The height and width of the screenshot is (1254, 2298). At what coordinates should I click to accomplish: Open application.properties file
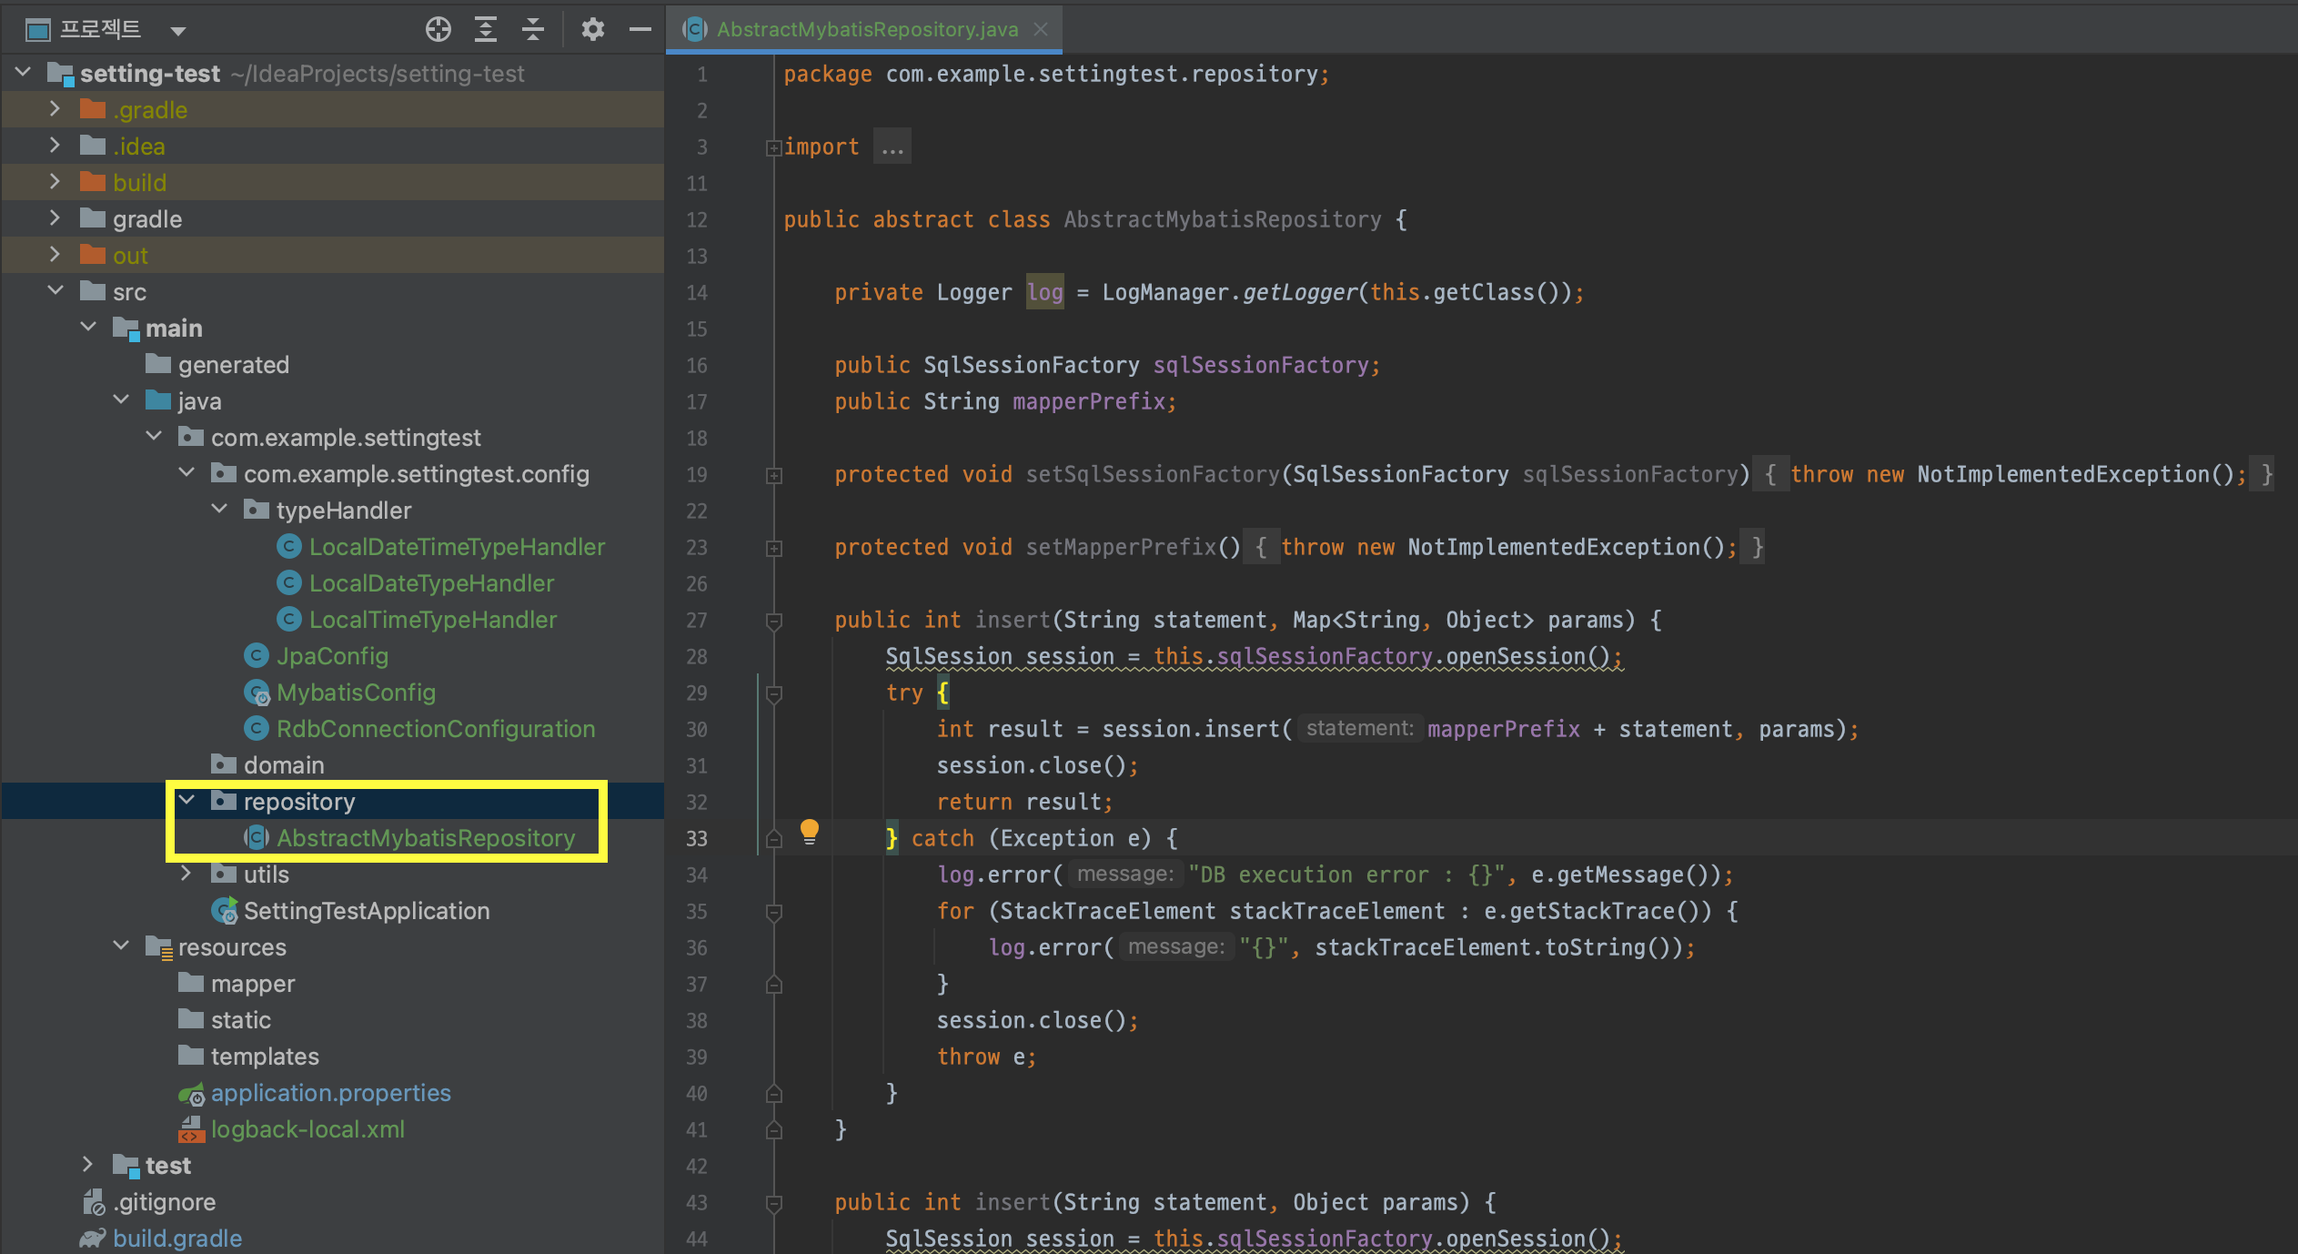point(330,1093)
